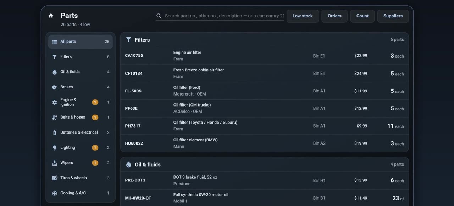This screenshot has width=454, height=206.
Task: Click the Belts & hoses icon
Action: click(x=55, y=118)
